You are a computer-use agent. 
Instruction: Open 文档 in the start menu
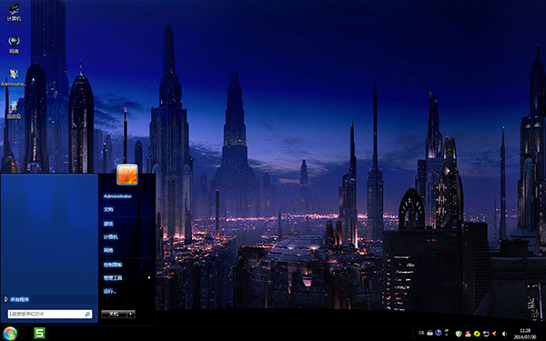tap(108, 209)
